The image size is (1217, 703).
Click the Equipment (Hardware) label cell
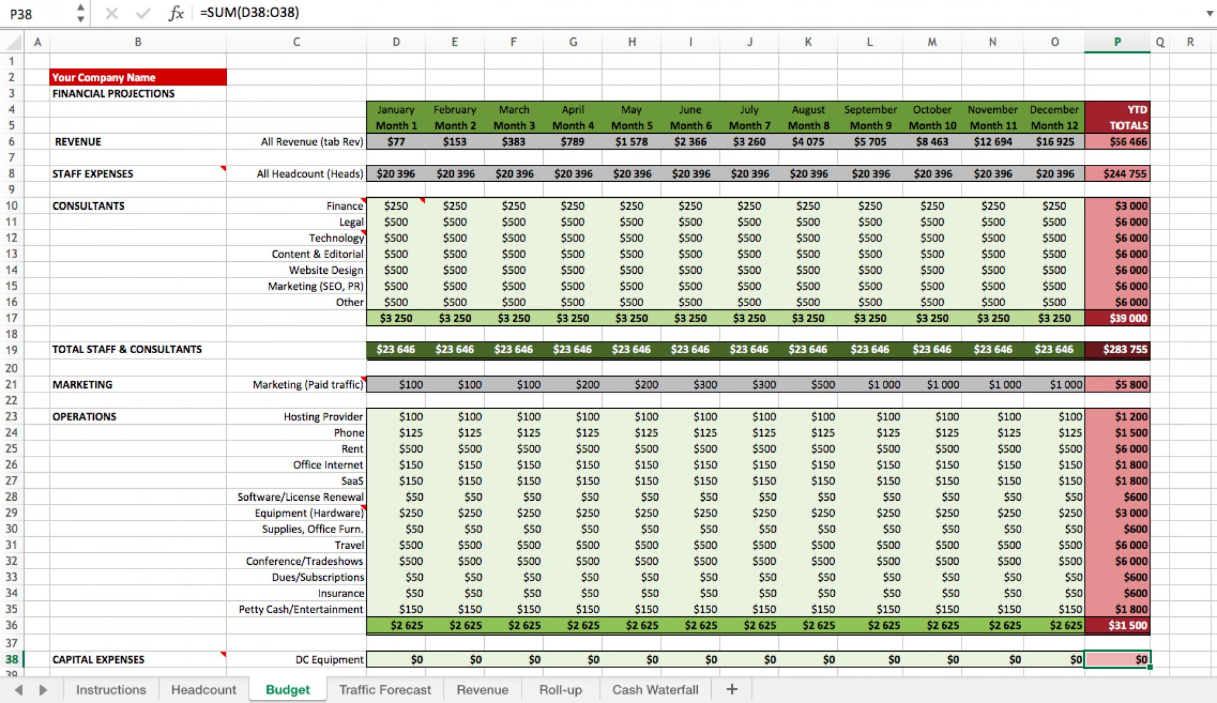(297, 513)
